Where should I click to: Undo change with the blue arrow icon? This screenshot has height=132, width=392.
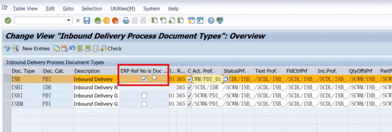(x=72, y=48)
